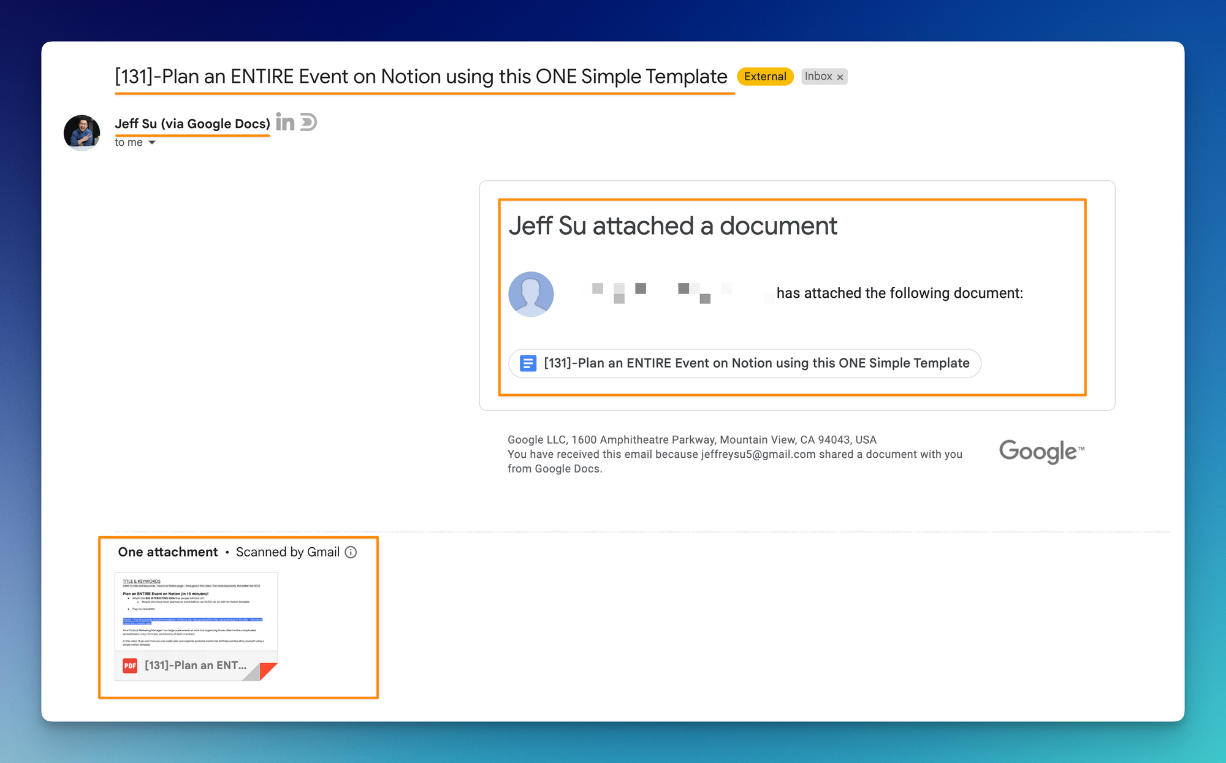Click the Google LLC address line

[692, 439]
